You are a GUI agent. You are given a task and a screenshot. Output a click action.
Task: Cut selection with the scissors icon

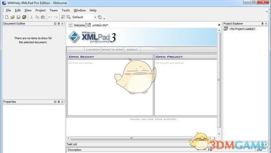point(31,17)
